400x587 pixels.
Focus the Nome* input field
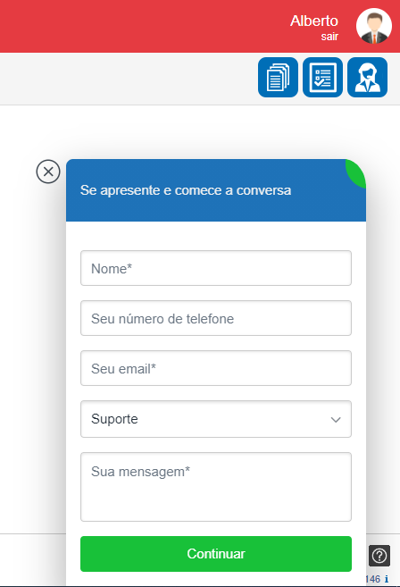tap(216, 268)
